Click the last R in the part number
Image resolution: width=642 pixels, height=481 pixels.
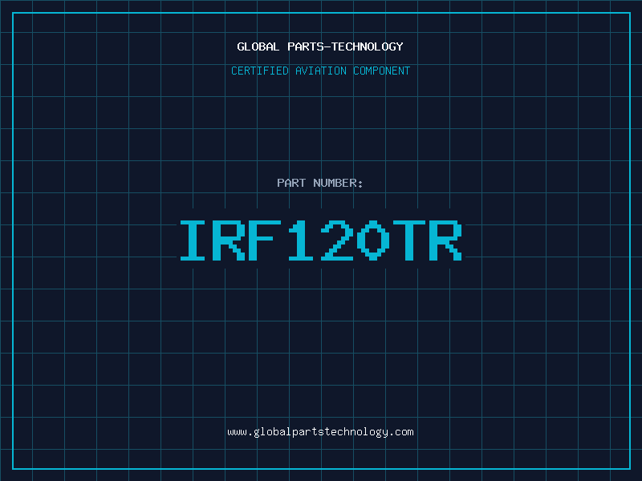446,240
